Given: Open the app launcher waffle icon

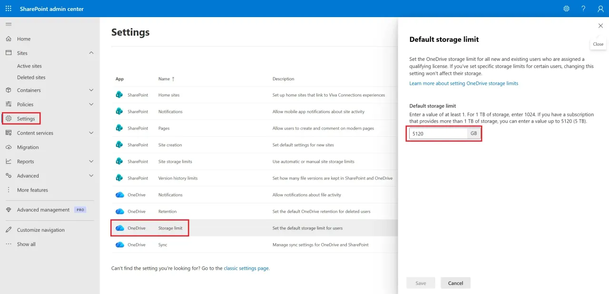Looking at the screenshot, I should tap(9, 9).
